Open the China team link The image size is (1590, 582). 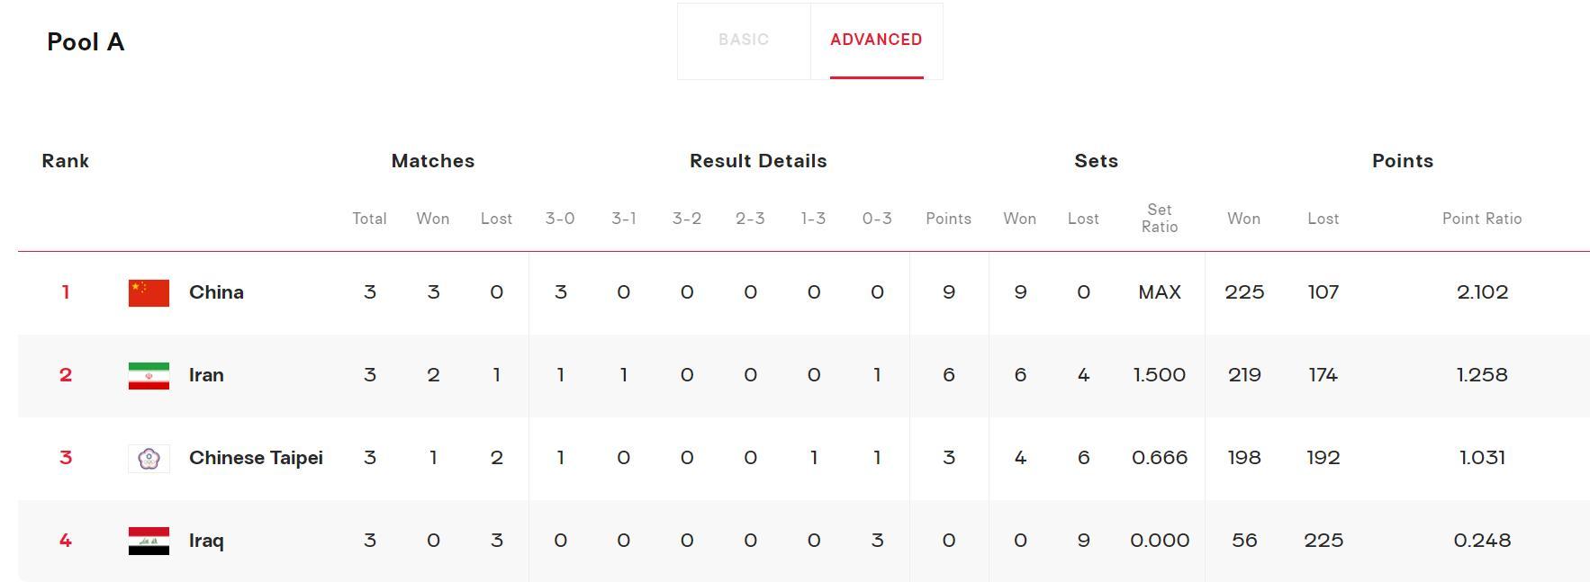click(216, 292)
